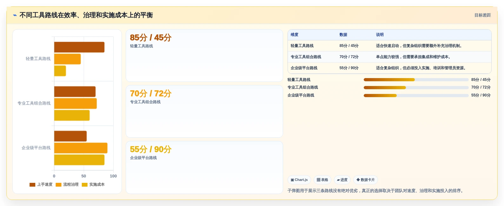
Task: Click the 企业级平台路线 progress bar
Action: pyautogui.click(x=416, y=96)
